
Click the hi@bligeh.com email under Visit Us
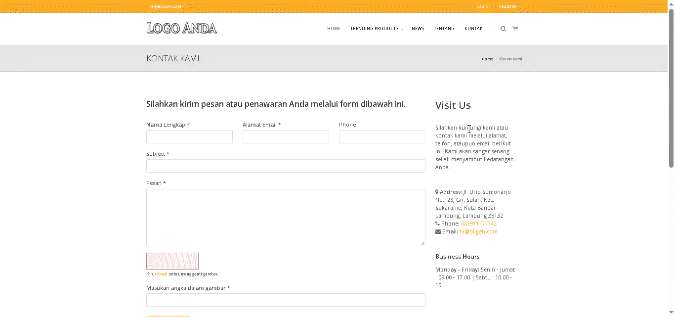(478, 231)
